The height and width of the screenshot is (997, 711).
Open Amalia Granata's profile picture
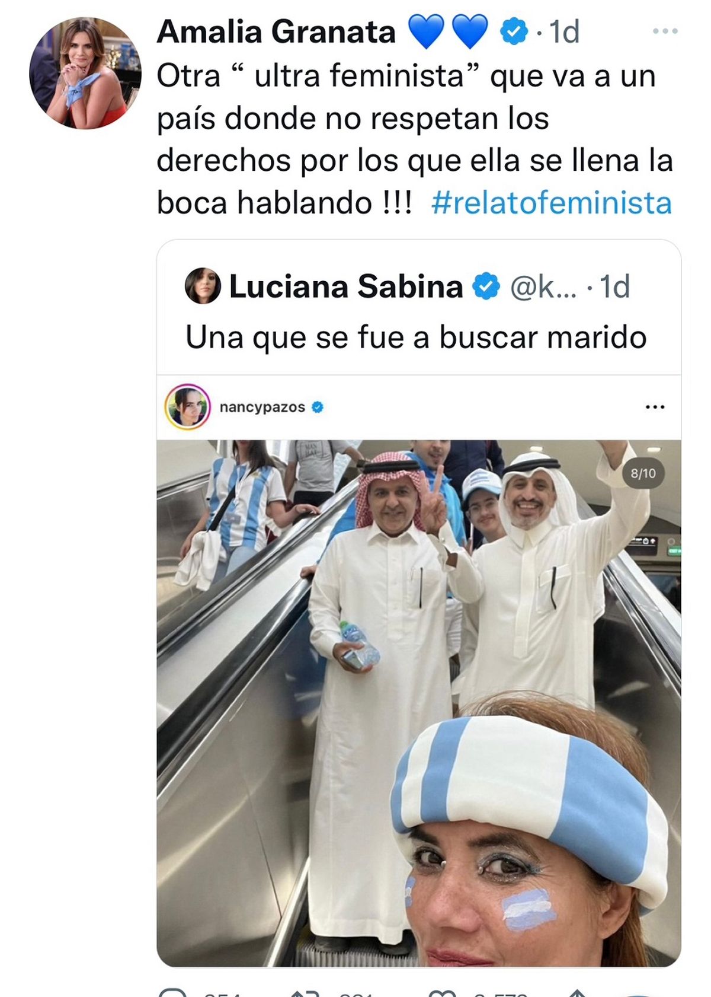coord(85,73)
